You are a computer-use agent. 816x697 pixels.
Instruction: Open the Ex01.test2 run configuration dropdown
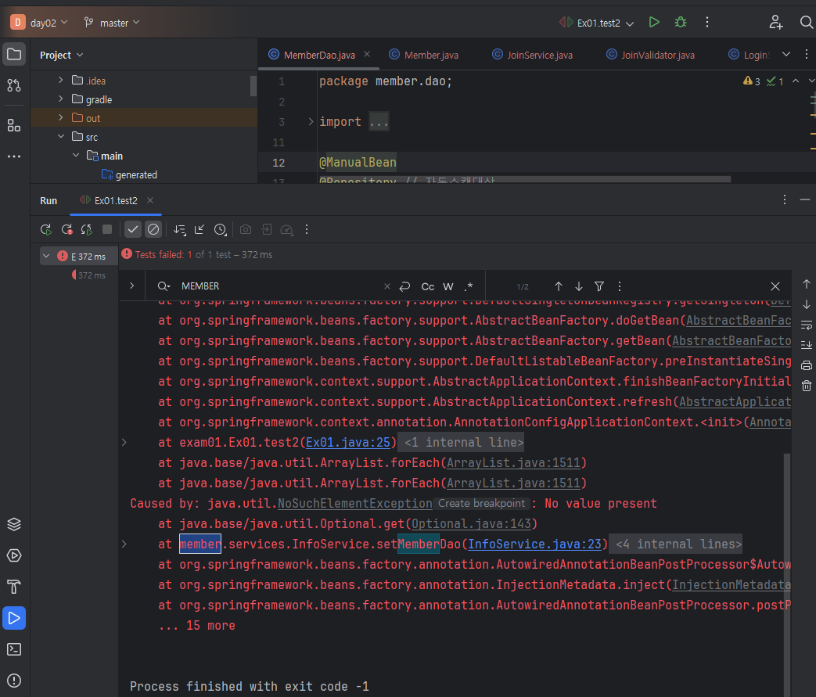[x=599, y=23]
